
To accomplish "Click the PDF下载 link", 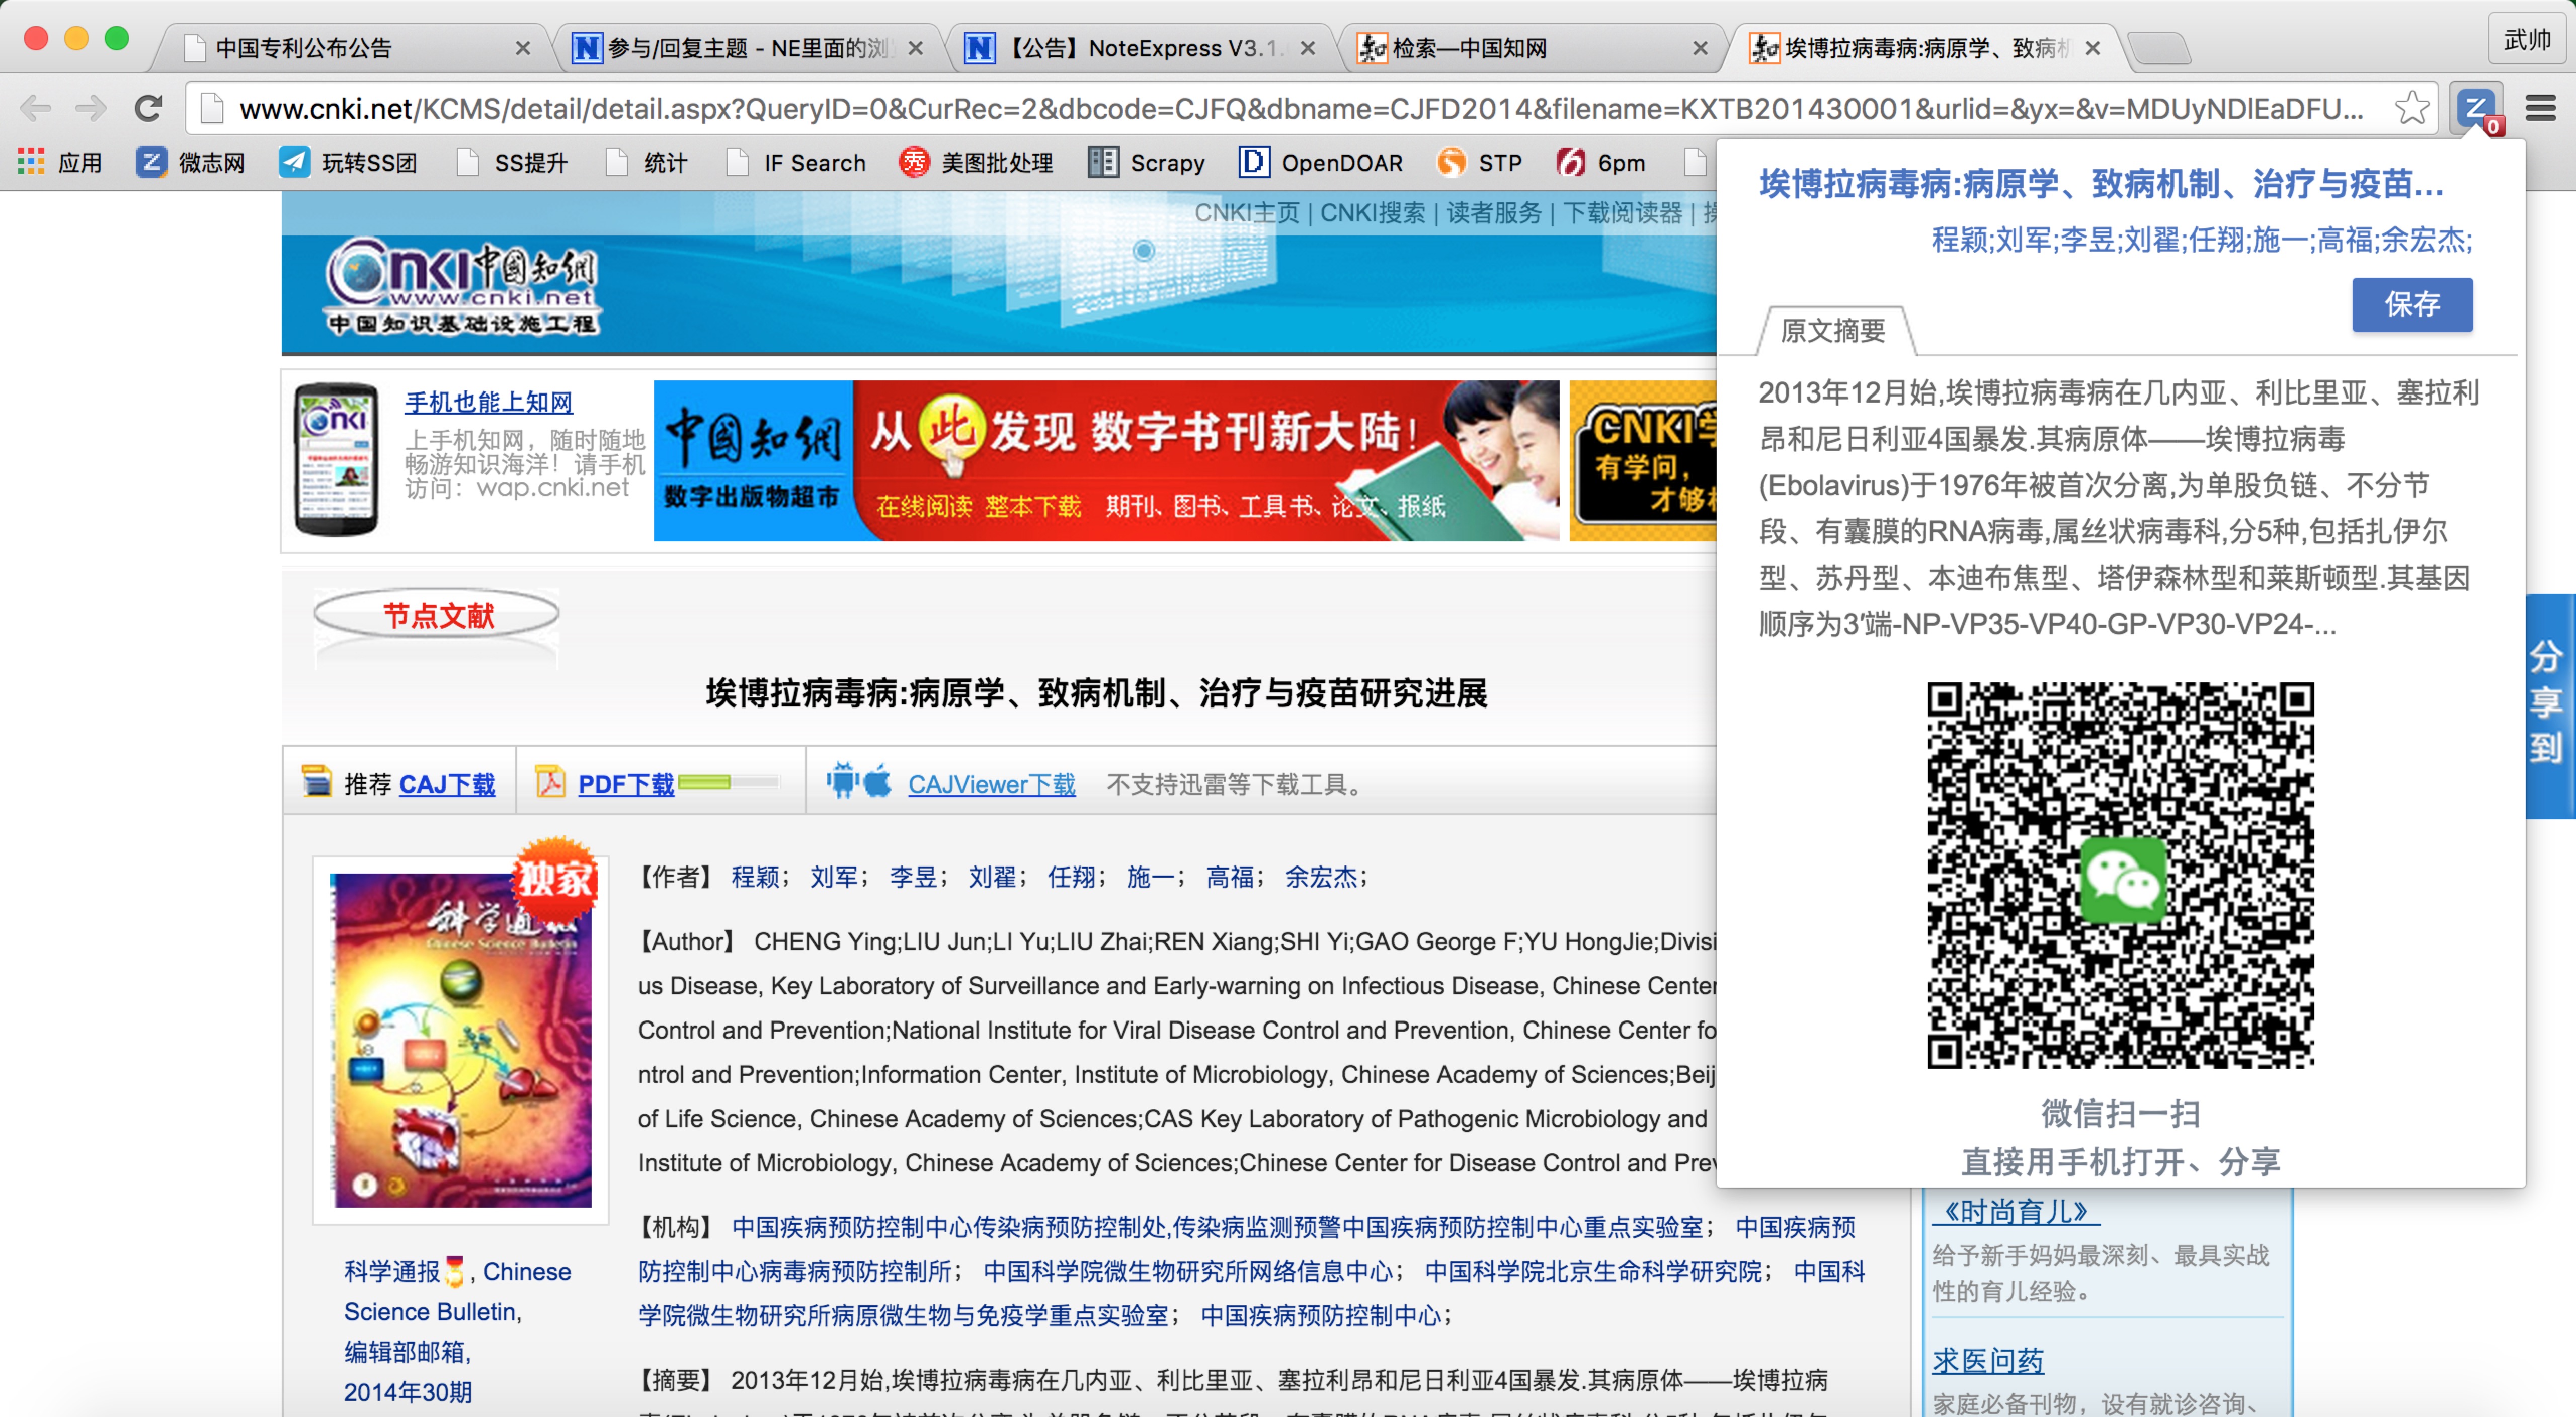I will [x=626, y=784].
